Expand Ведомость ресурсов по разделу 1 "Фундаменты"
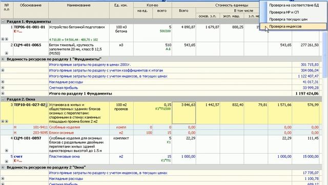Image resolution: width=328 pixels, height=185 pixels. [x=3, y=59]
